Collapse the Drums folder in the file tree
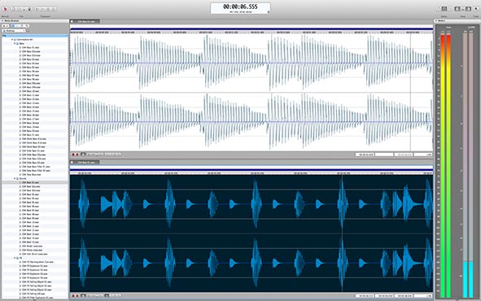This screenshot has height=301, width=481. 15,178
